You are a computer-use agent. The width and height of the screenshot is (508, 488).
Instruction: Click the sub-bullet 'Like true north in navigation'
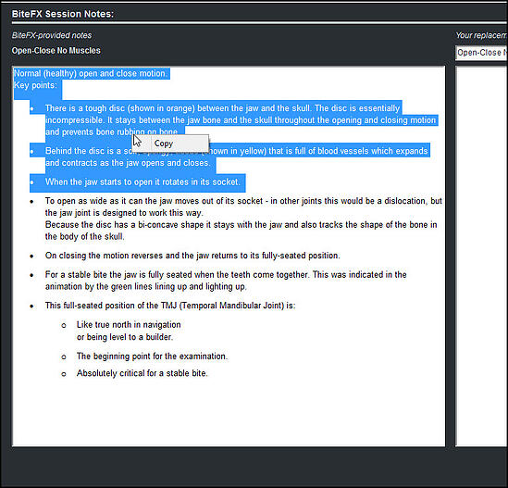[129, 325]
